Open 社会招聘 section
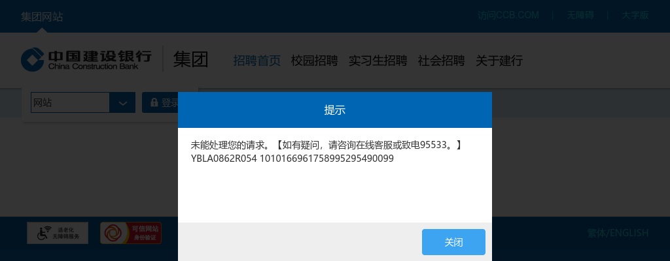This screenshot has width=670, height=261. pyautogui.click(x=442, y=61)
